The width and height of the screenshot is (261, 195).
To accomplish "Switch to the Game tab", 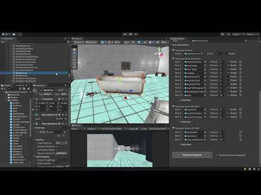I will (x=77, y=125).
